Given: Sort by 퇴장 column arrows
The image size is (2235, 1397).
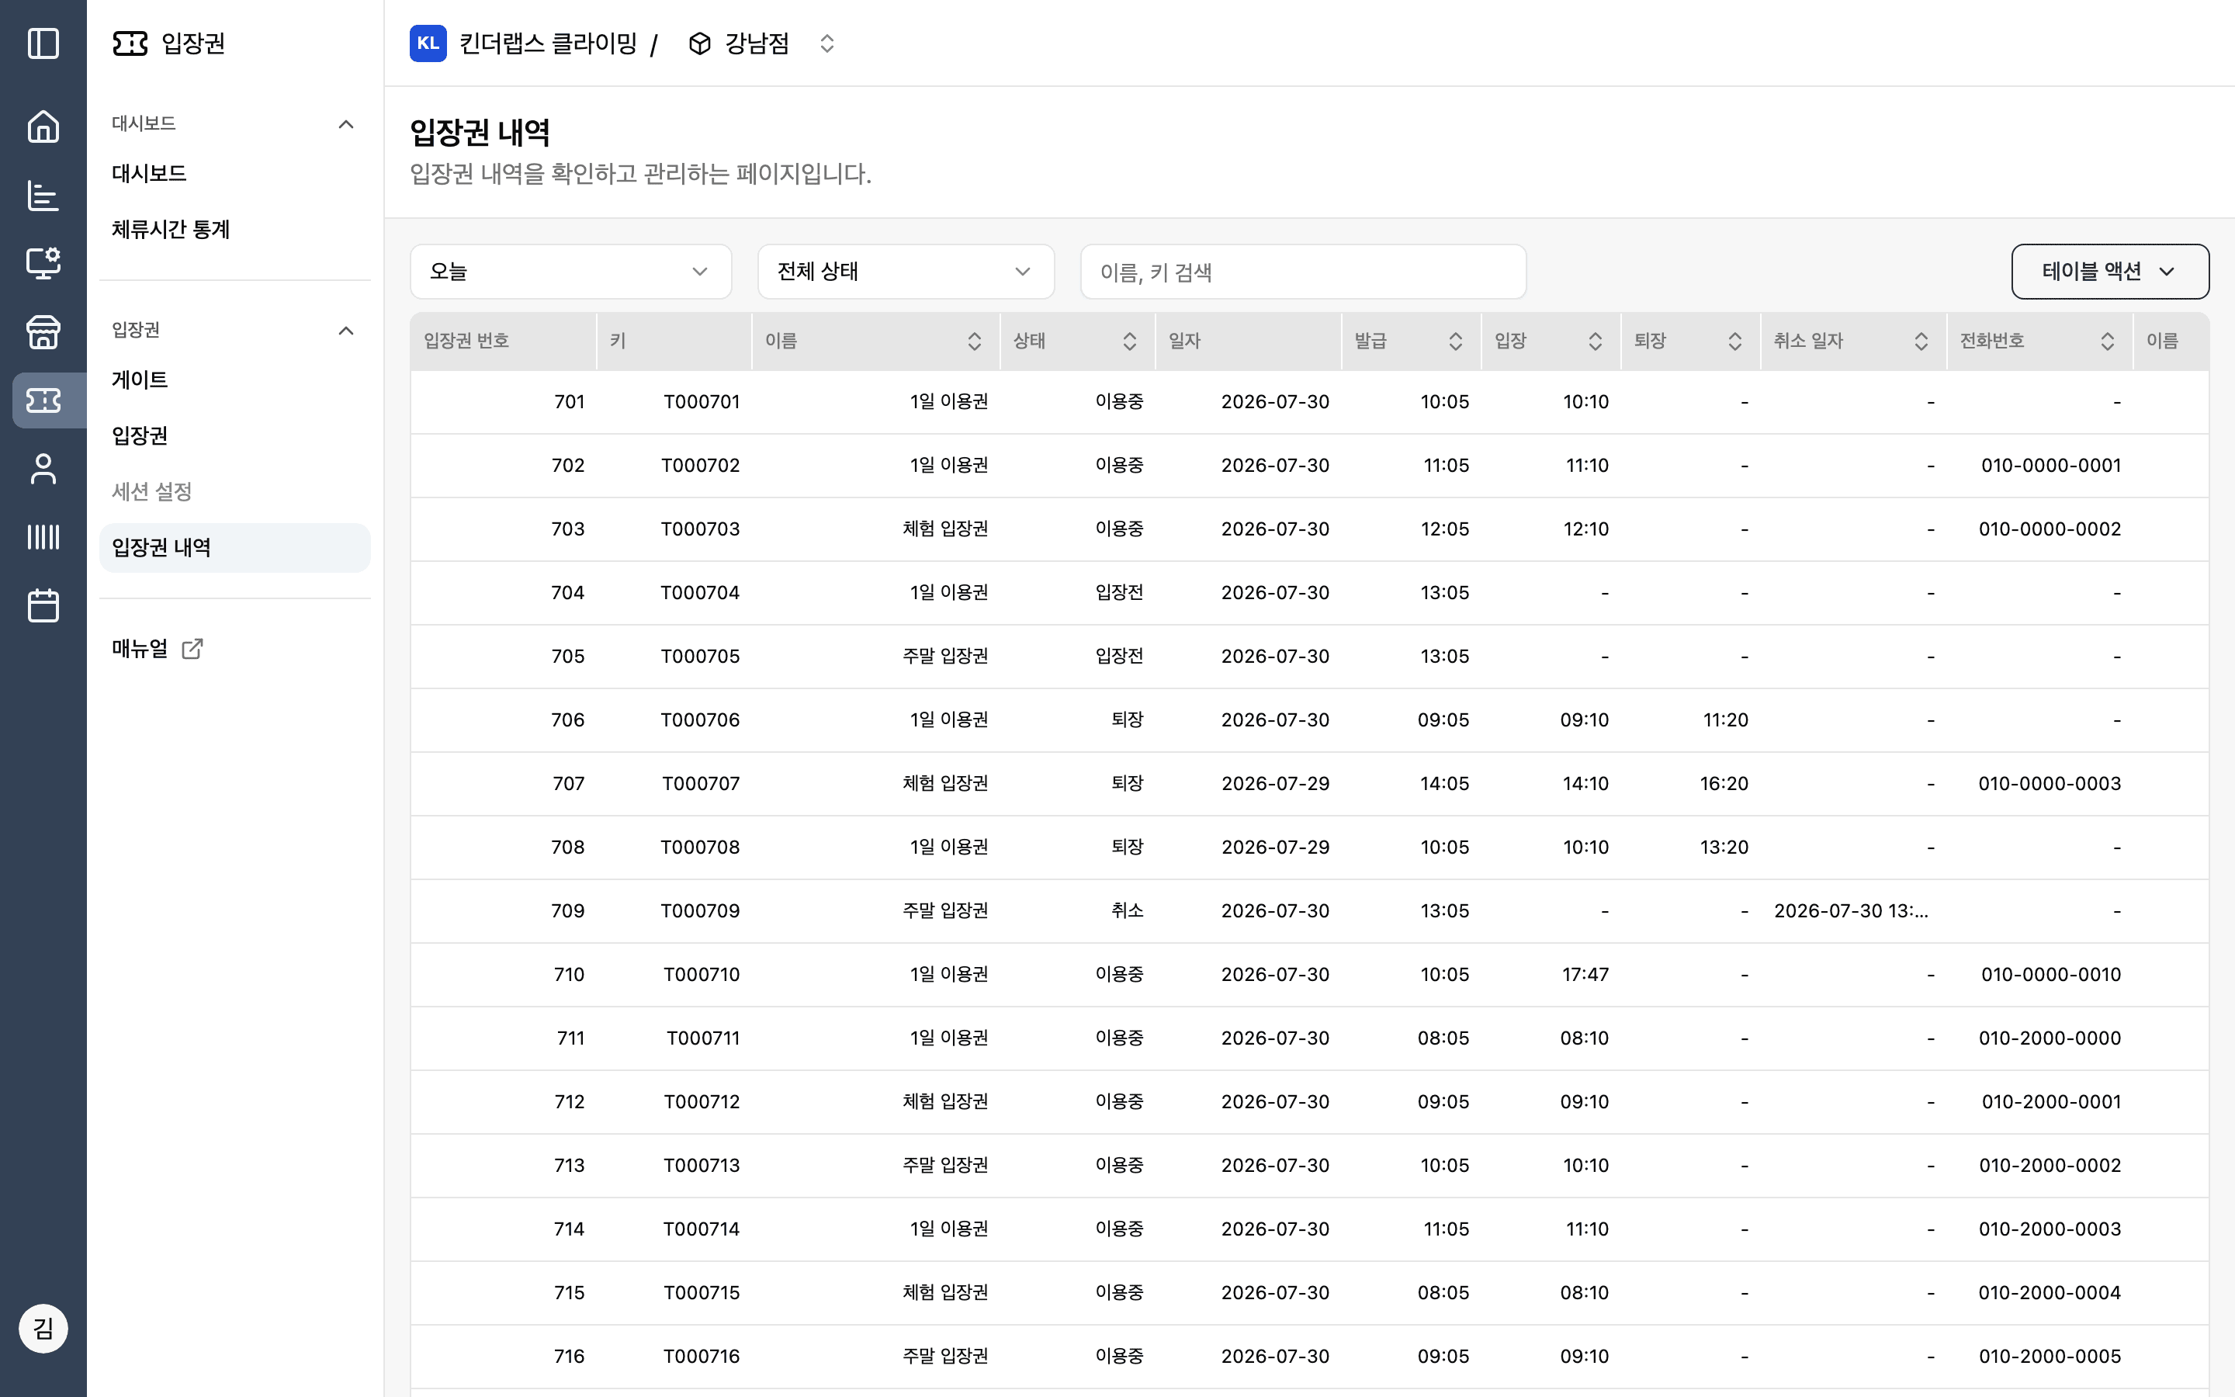Looking at the screenshot, I should click(1735, 341).
